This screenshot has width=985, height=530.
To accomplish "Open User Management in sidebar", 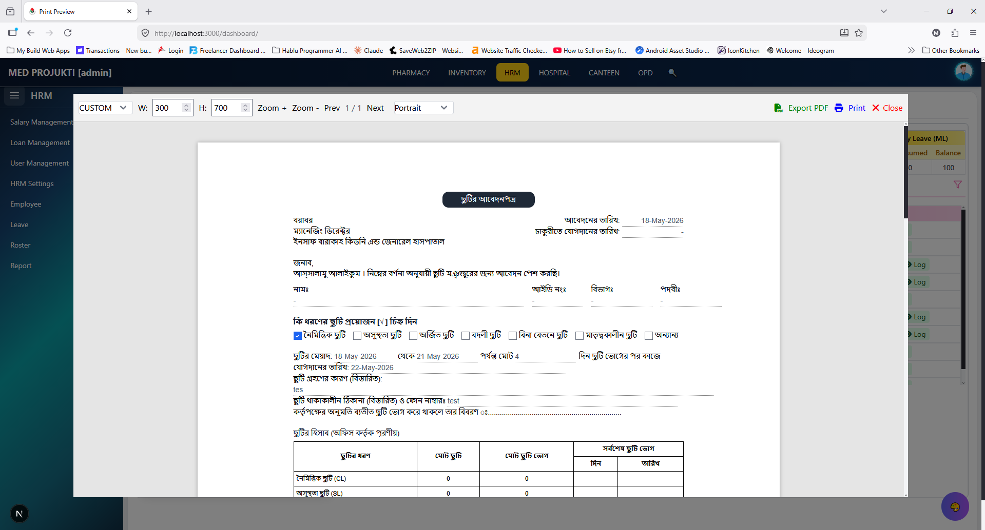I will pos(40,163).
